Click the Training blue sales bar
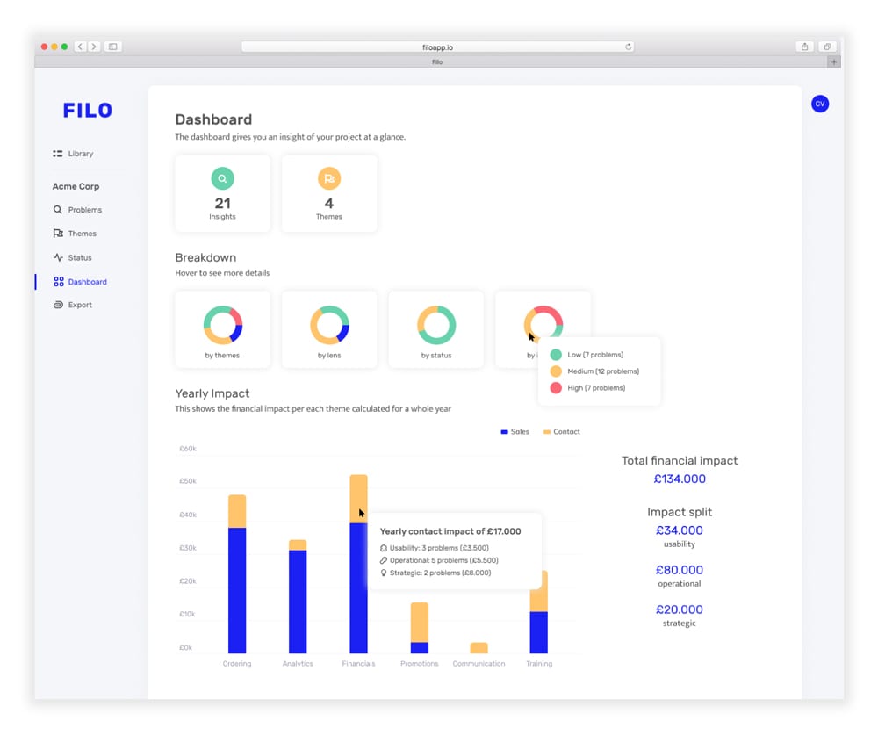 539,632
